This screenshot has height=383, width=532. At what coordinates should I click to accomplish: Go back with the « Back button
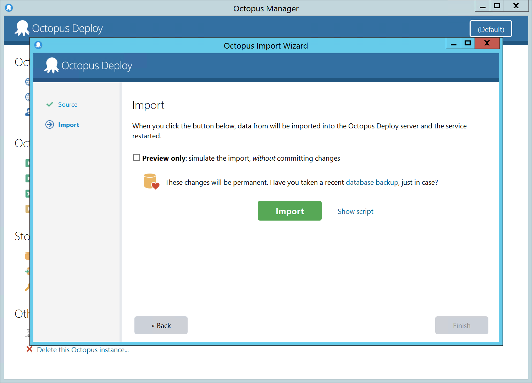click(x=161, y=325)
